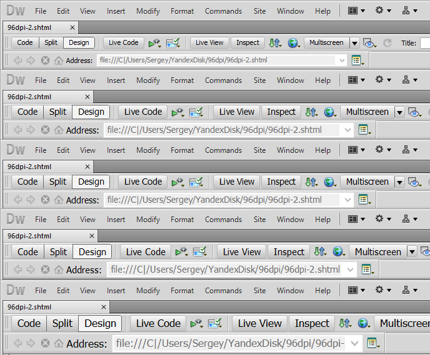Image resolution: width=430 pixels, height=355 pixels.
Task: Close the 96dpi-2.shtml tab in the bottom strip
Action: pyautogui.click(x=104, y=307)
